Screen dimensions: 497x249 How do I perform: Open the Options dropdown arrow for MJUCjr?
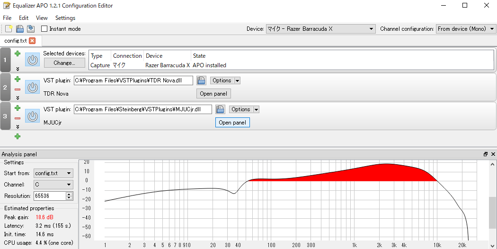tap(256, 109)
